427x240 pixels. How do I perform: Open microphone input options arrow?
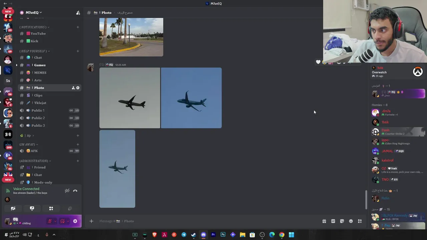(x=55, y=221)
